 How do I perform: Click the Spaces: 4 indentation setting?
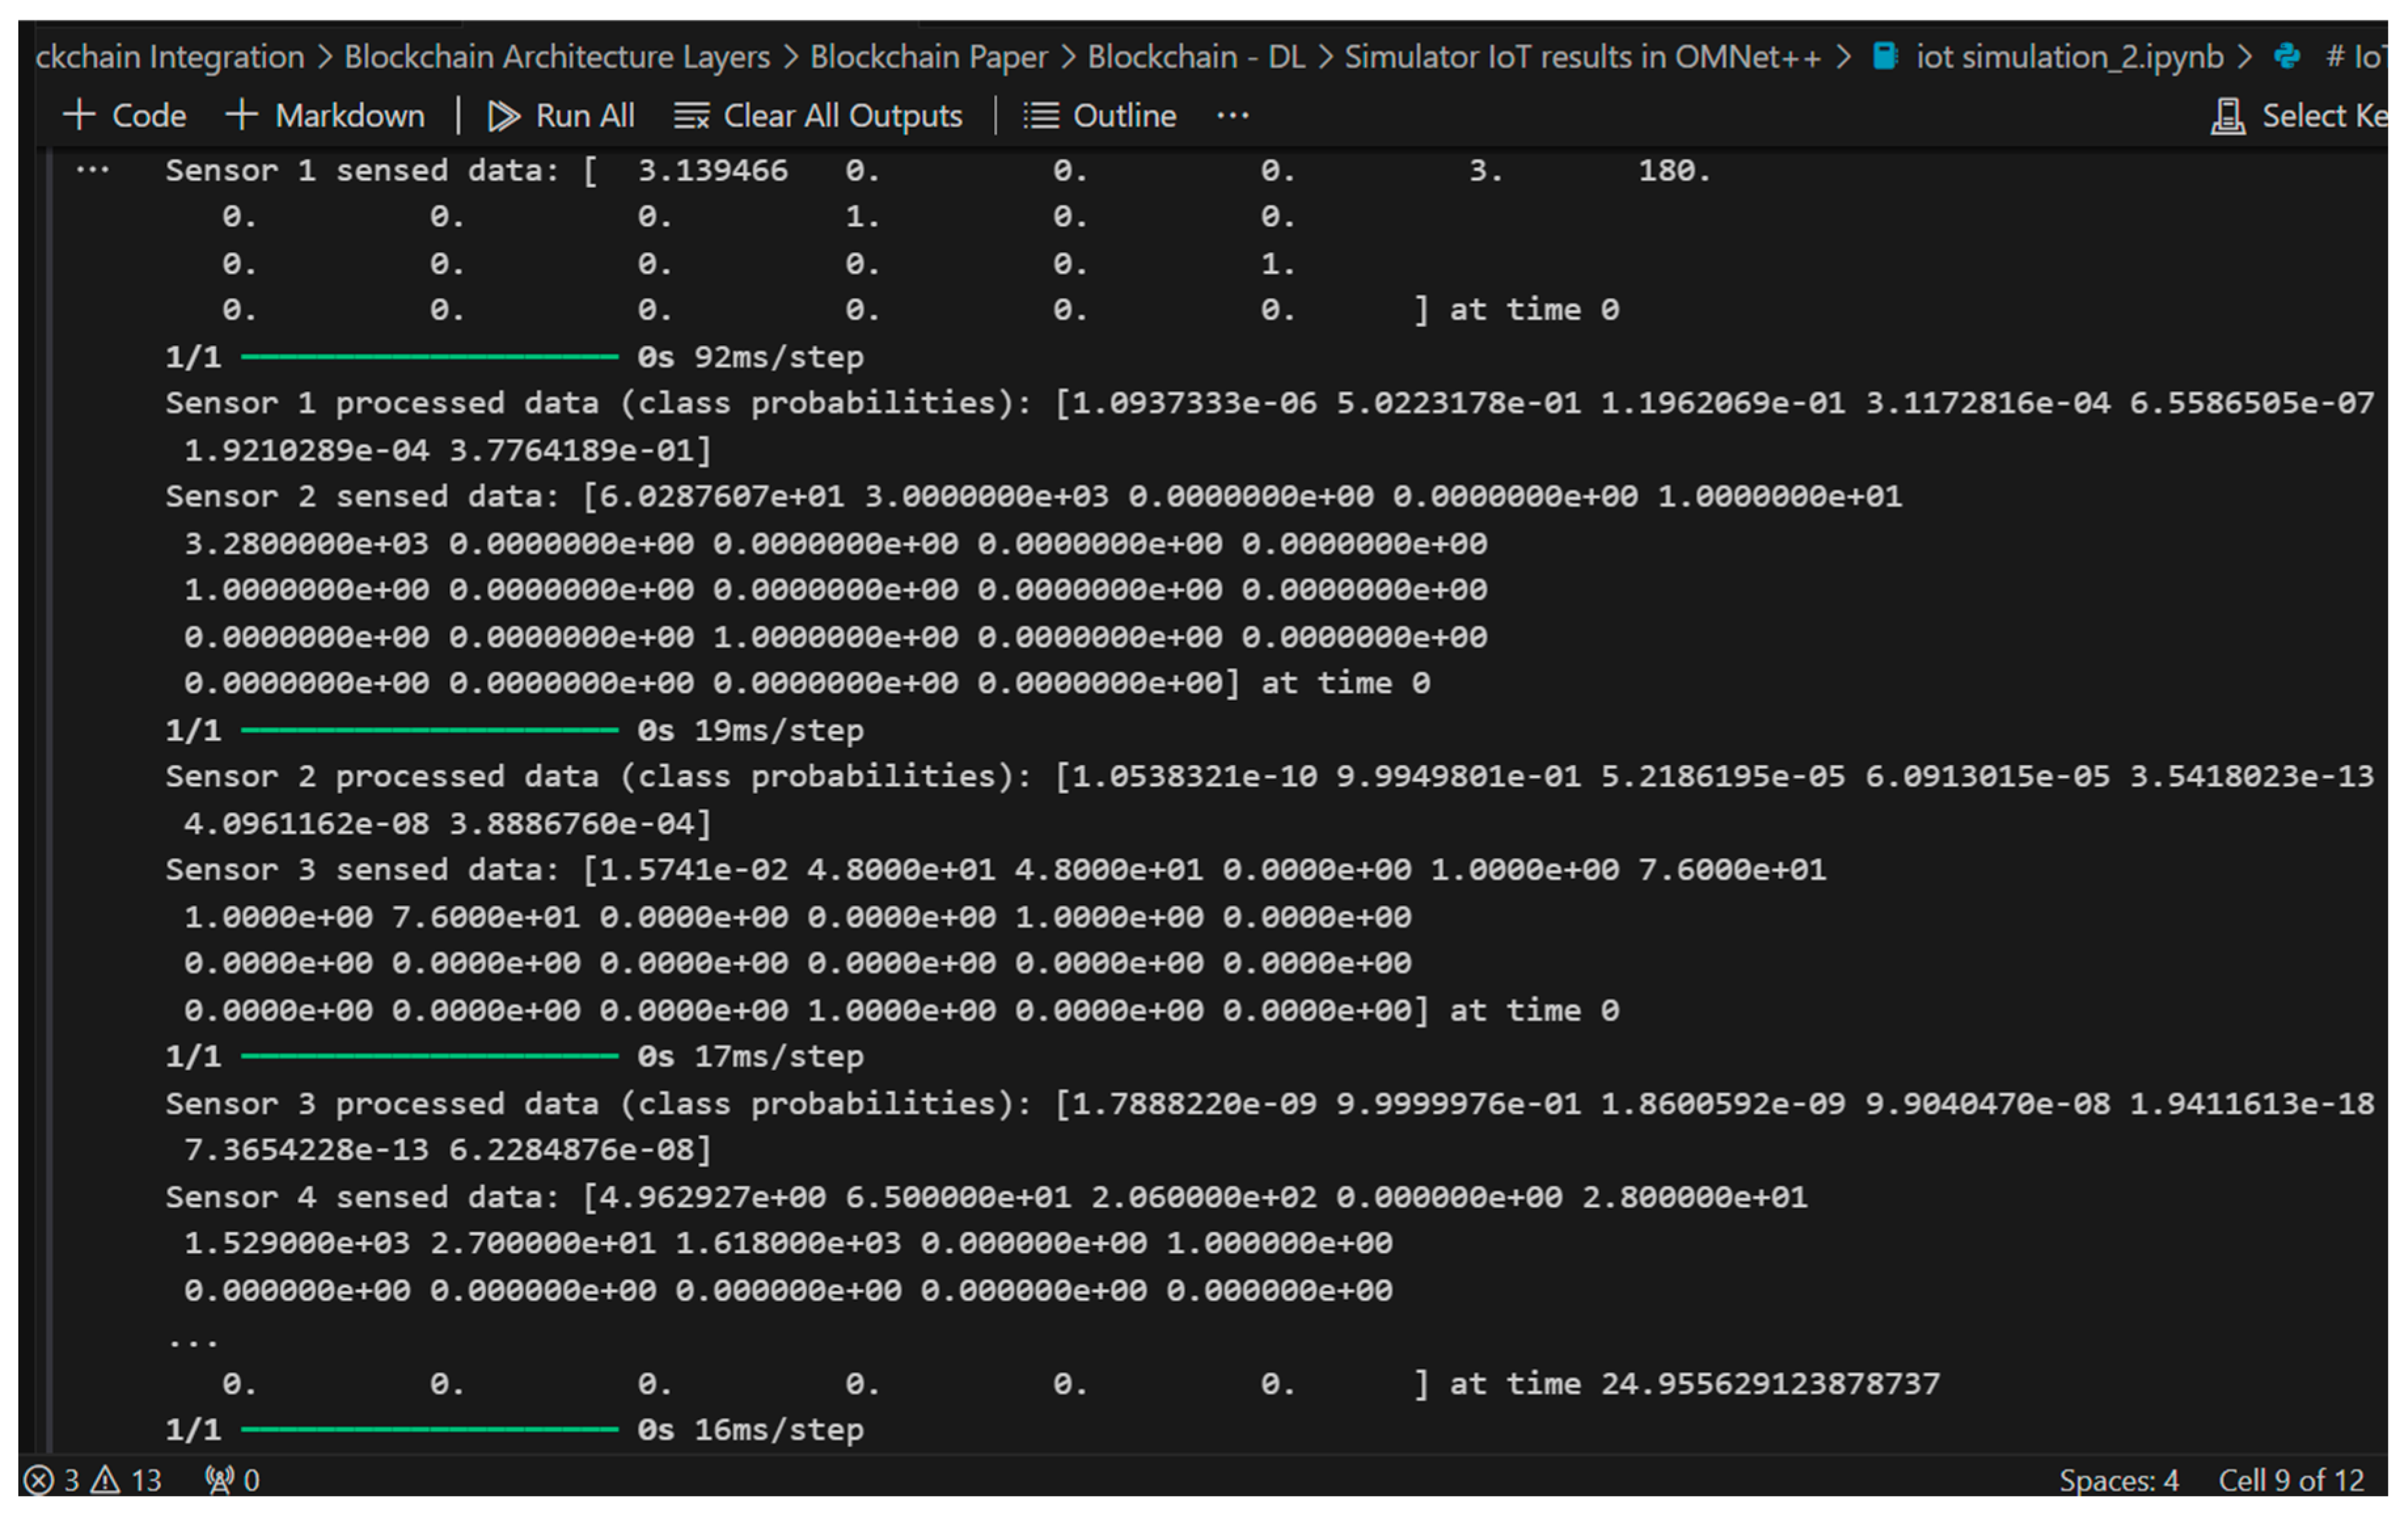[2118, 1479]
